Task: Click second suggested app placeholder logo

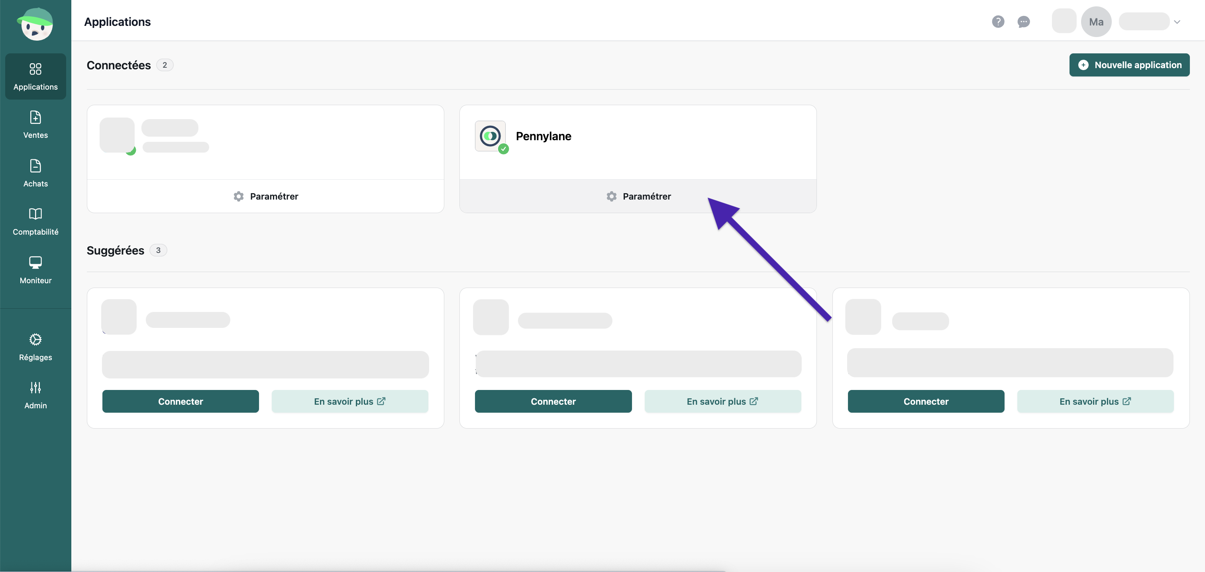Action: (x=491, y=317)
